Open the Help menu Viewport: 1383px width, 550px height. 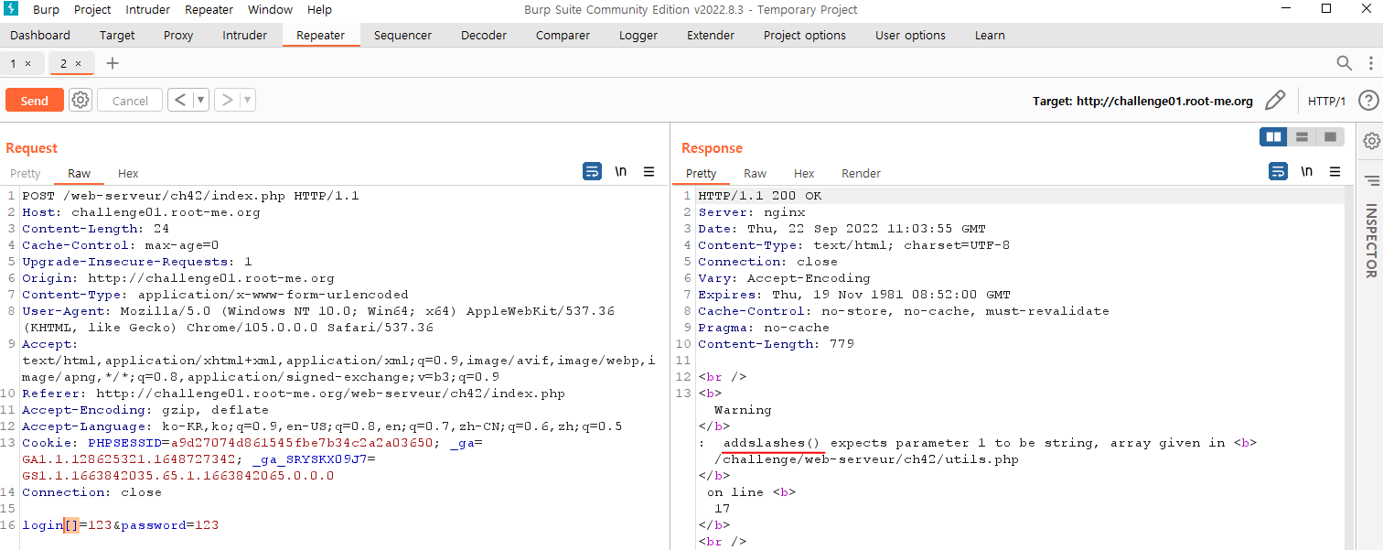(x=320, y=9)
